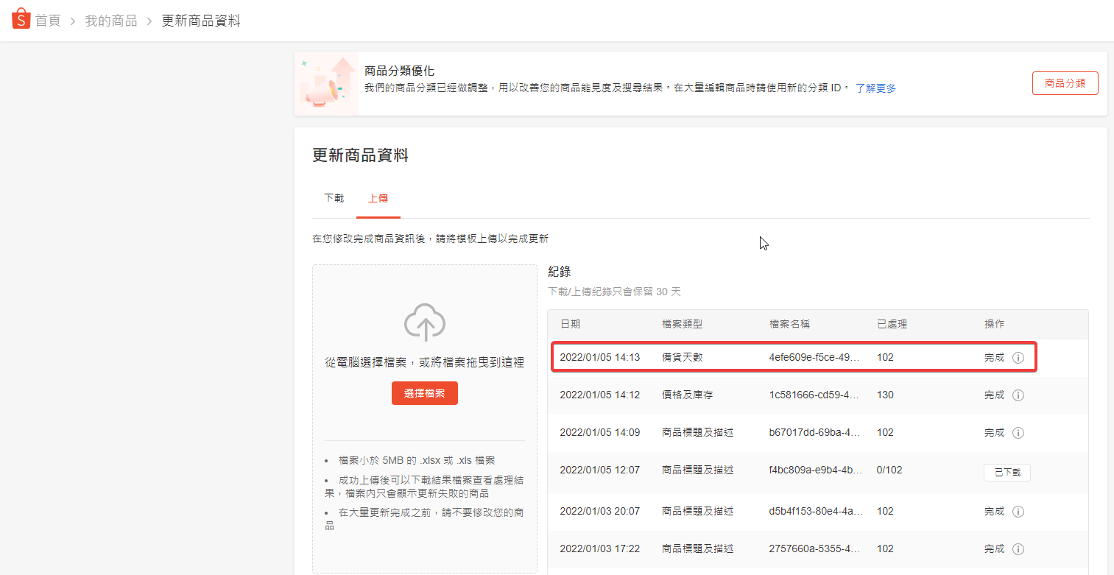1114x575 pixels.
Task: Click info icon for 價格及庫存 record
Action: pyautogui.click(x=1018, y=395)
